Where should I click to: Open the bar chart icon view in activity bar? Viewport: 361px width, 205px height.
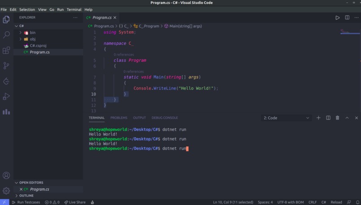(6, 112)
